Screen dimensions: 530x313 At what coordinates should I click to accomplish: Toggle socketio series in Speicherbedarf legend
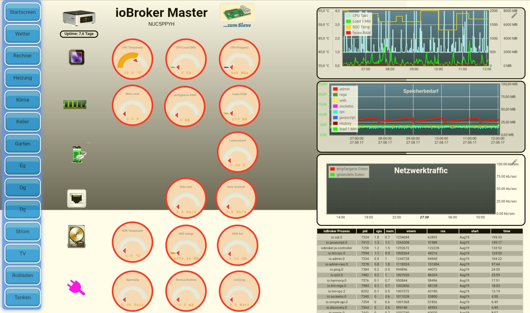343,106
